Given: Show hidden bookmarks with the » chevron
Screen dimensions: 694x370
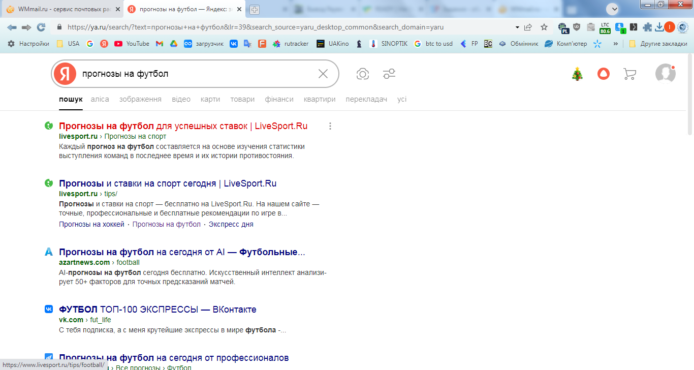Looking at the screenshot, I should [x=616, y=44].
